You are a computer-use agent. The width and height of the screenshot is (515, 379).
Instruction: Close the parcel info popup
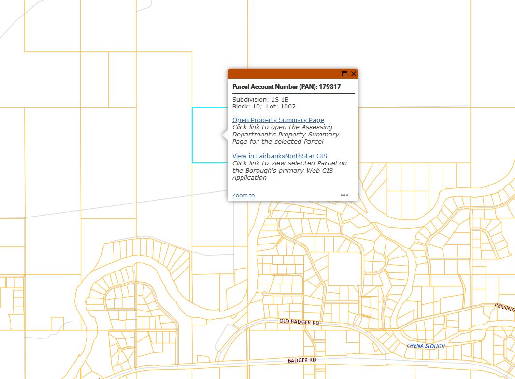coord(354,74)
